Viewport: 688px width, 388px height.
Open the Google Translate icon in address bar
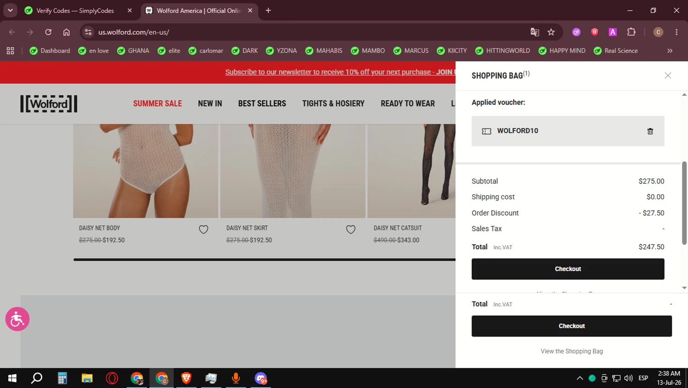(535, 32)
